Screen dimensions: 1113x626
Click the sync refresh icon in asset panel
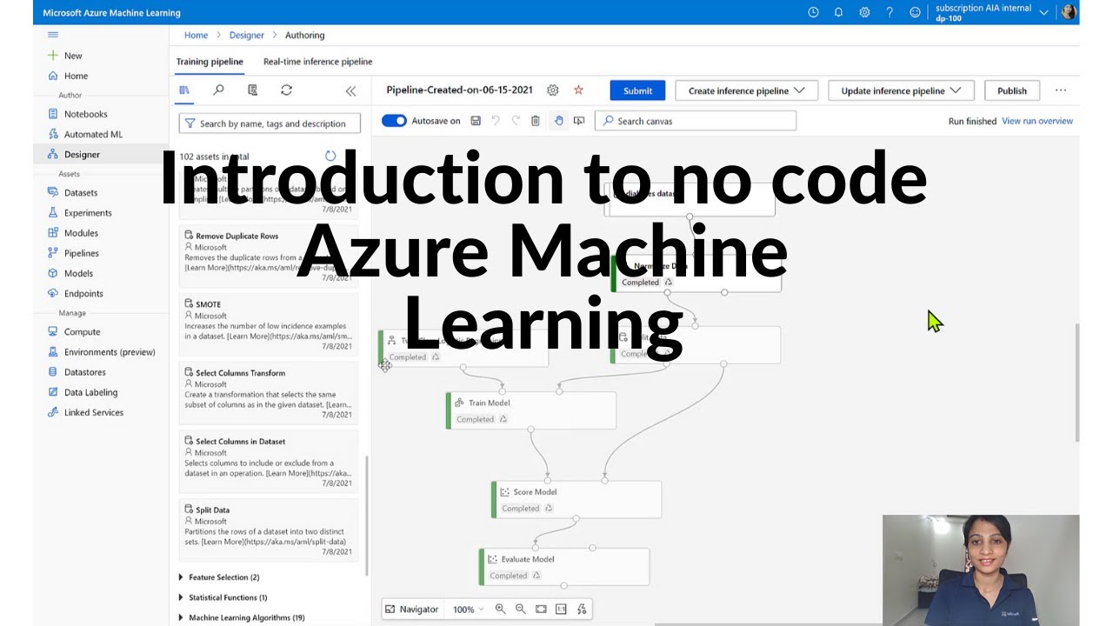286,90
